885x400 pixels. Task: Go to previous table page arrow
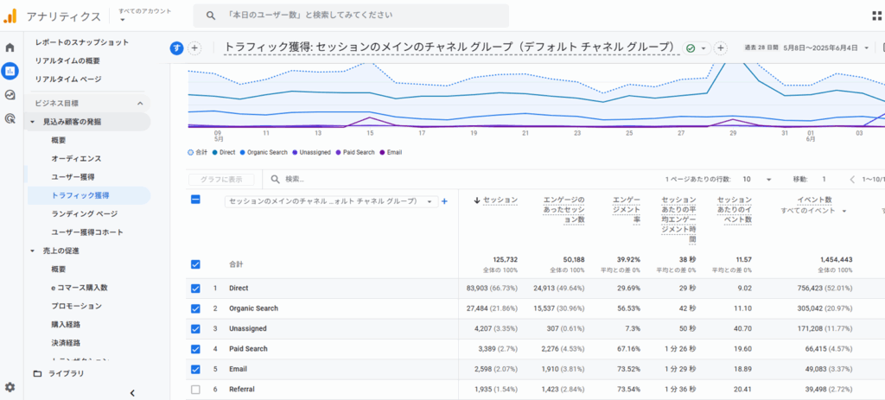852,180
